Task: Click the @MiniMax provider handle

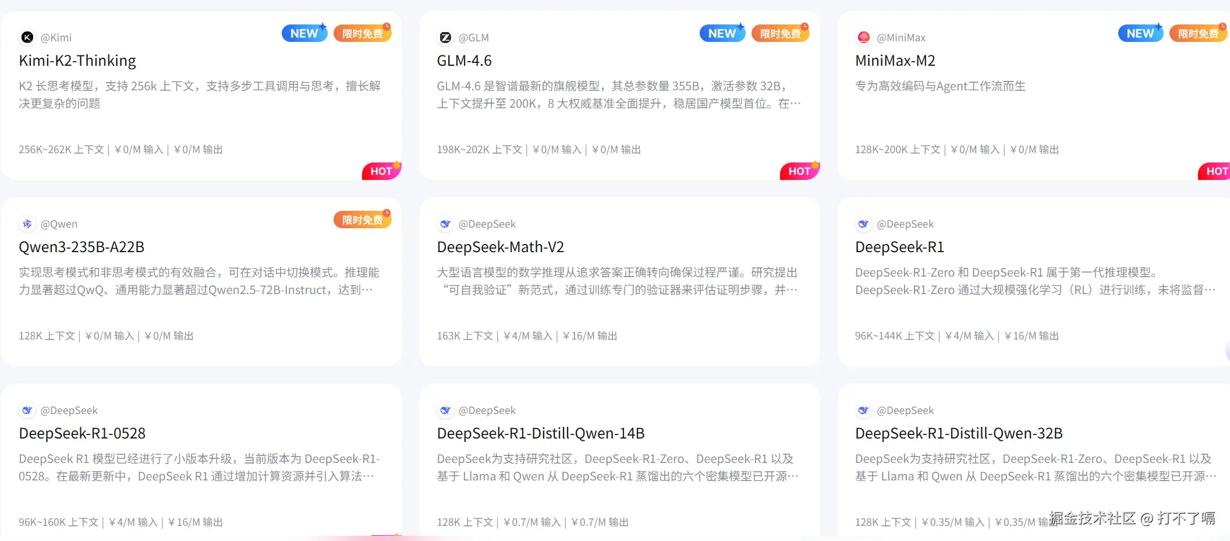Action: (901, 38)
